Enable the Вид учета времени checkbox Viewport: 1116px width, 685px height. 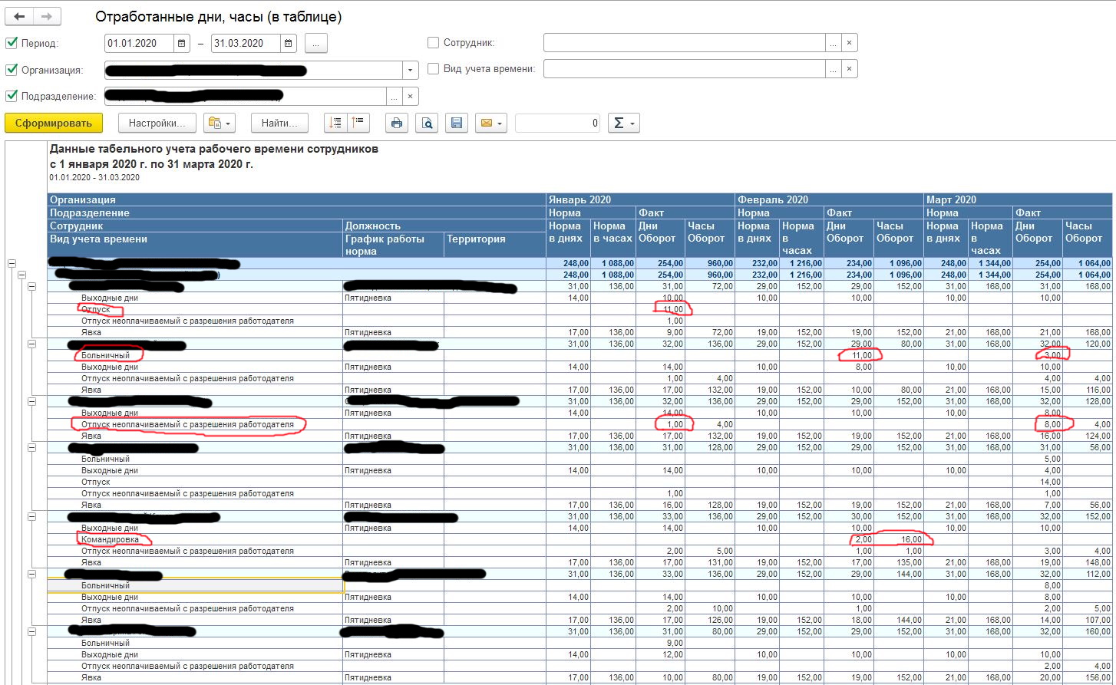433,69
